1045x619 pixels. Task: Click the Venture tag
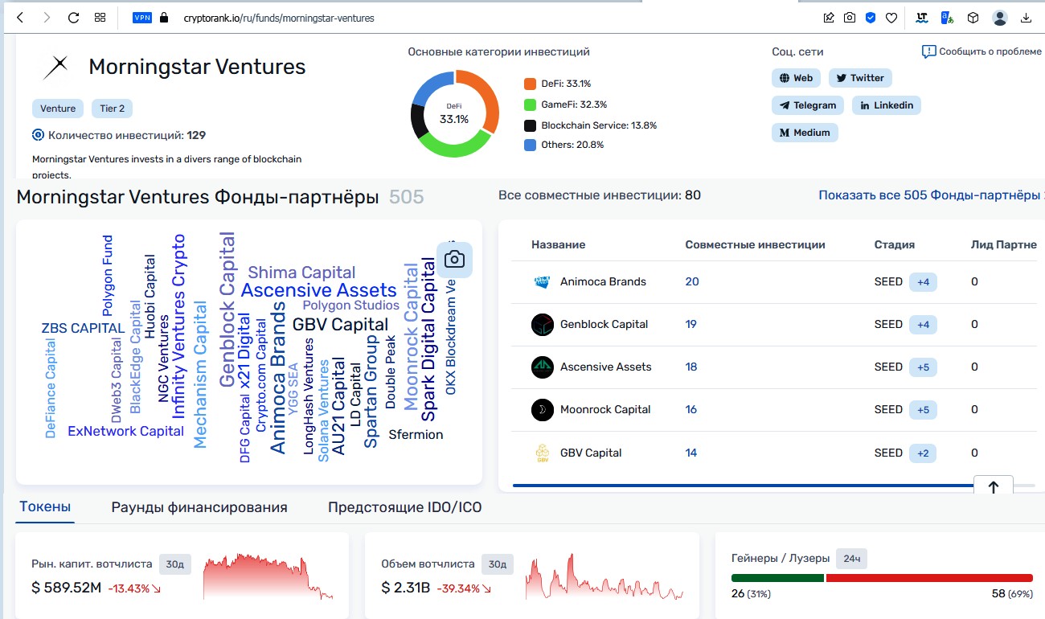point(58,109)
